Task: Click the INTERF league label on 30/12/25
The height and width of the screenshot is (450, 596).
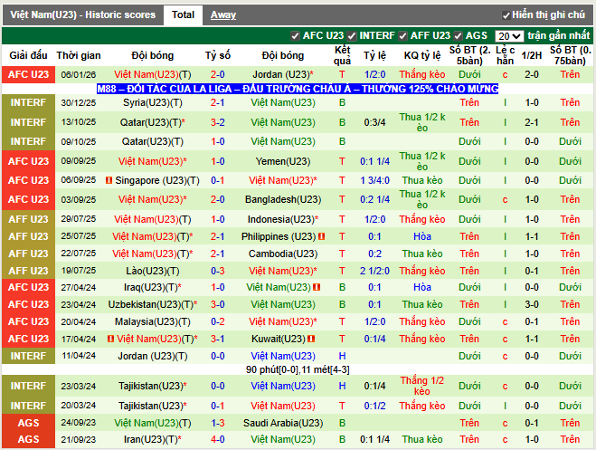Action: coord(29,102)
